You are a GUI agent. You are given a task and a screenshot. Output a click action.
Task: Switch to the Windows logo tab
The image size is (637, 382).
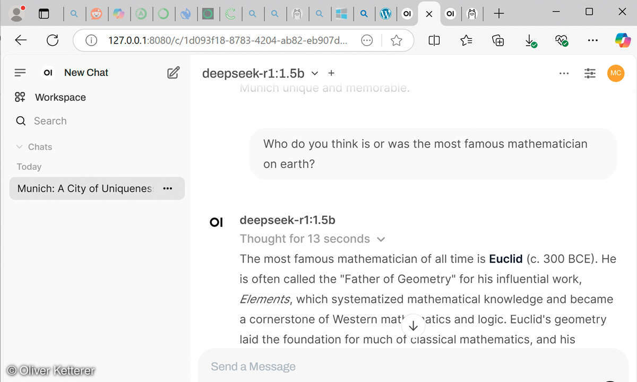coord(341,14)
